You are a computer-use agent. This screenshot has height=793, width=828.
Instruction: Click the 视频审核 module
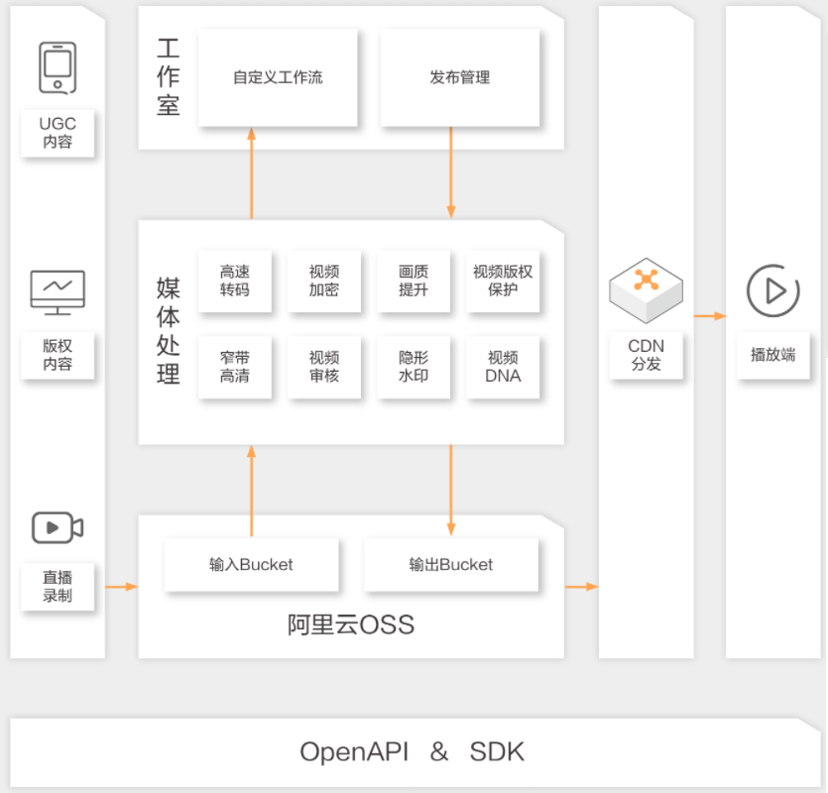[324, 367]
